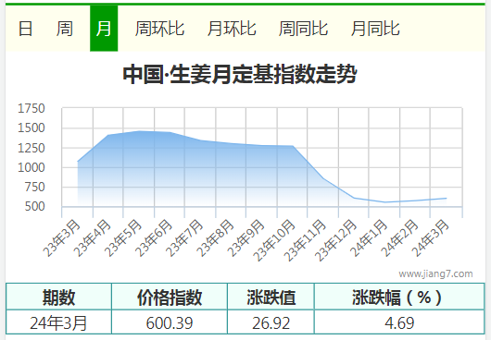The height and width of the screenshot is (340, 491).
Task: Click the 23年6月 axis label
Action: click(x=154, y=238)
